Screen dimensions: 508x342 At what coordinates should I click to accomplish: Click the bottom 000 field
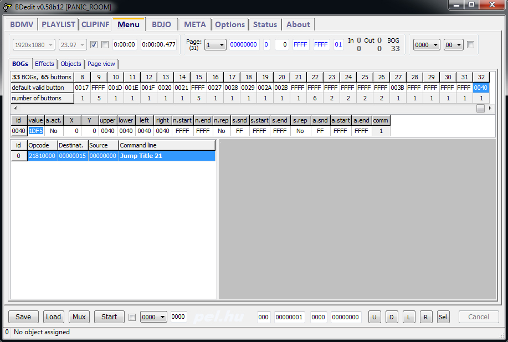[x=263, y=317]
